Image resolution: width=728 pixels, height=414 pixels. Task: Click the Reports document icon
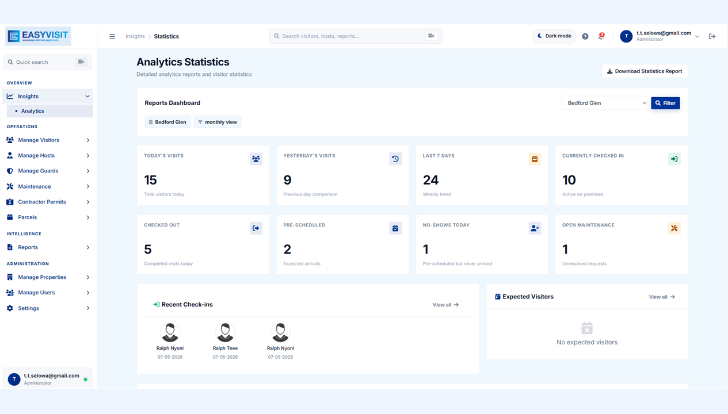tap(10, 247)
